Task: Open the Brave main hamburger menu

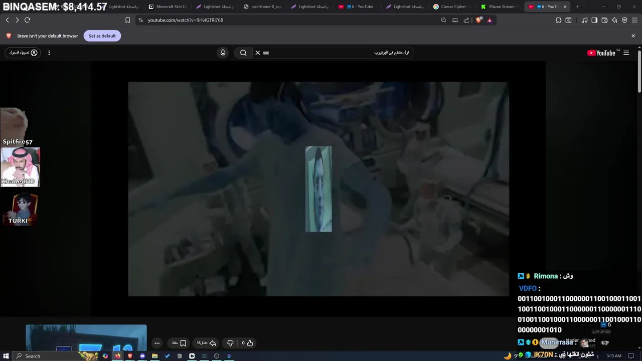Action: [x=634, y=20]
